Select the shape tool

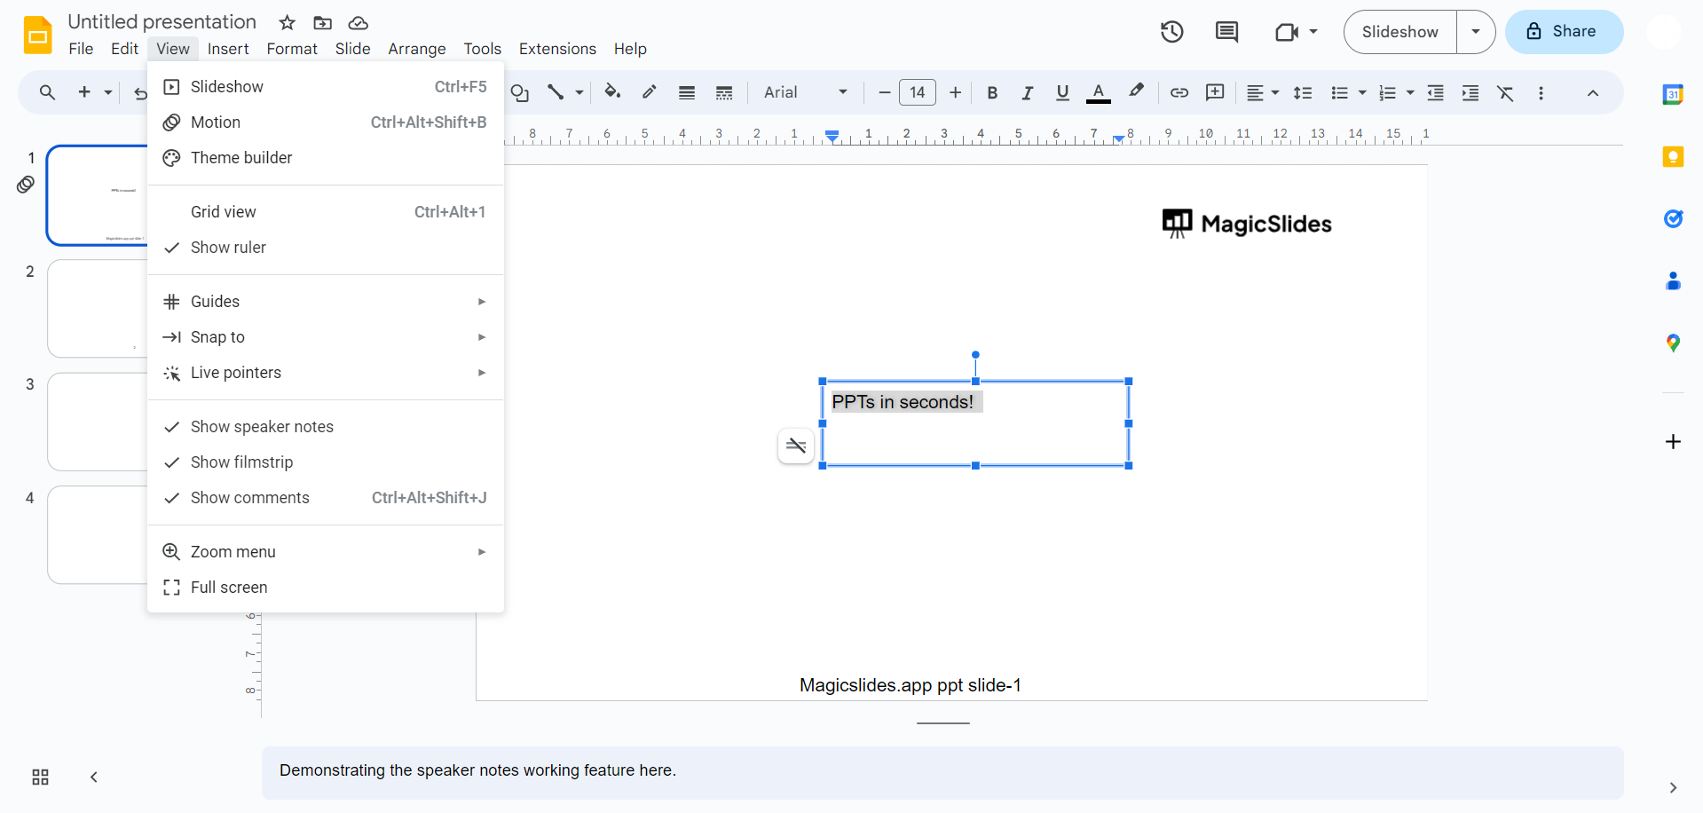click(520, 92)
